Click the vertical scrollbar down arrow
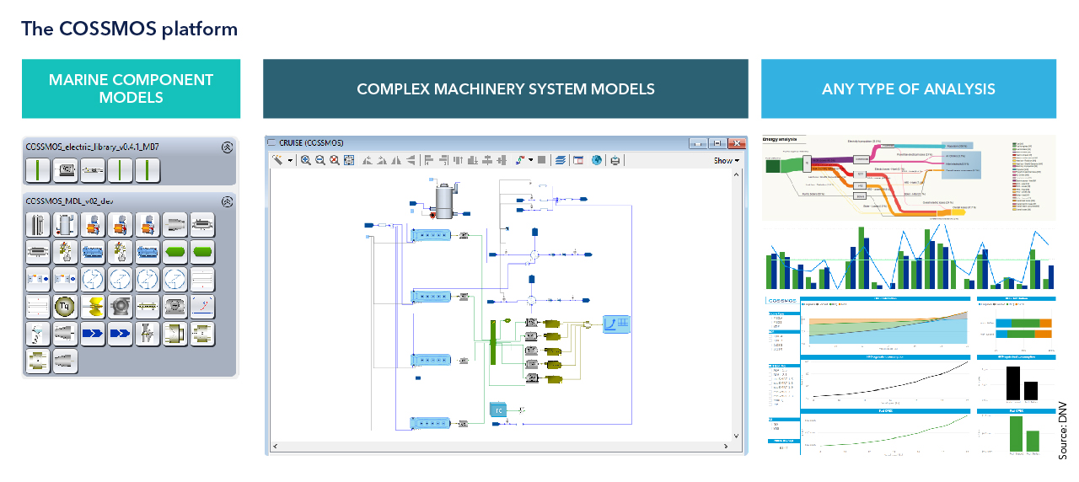Image resolution: width=1079 pixels, height=482 pixels. pyautogui.click(x=739, y=436)
